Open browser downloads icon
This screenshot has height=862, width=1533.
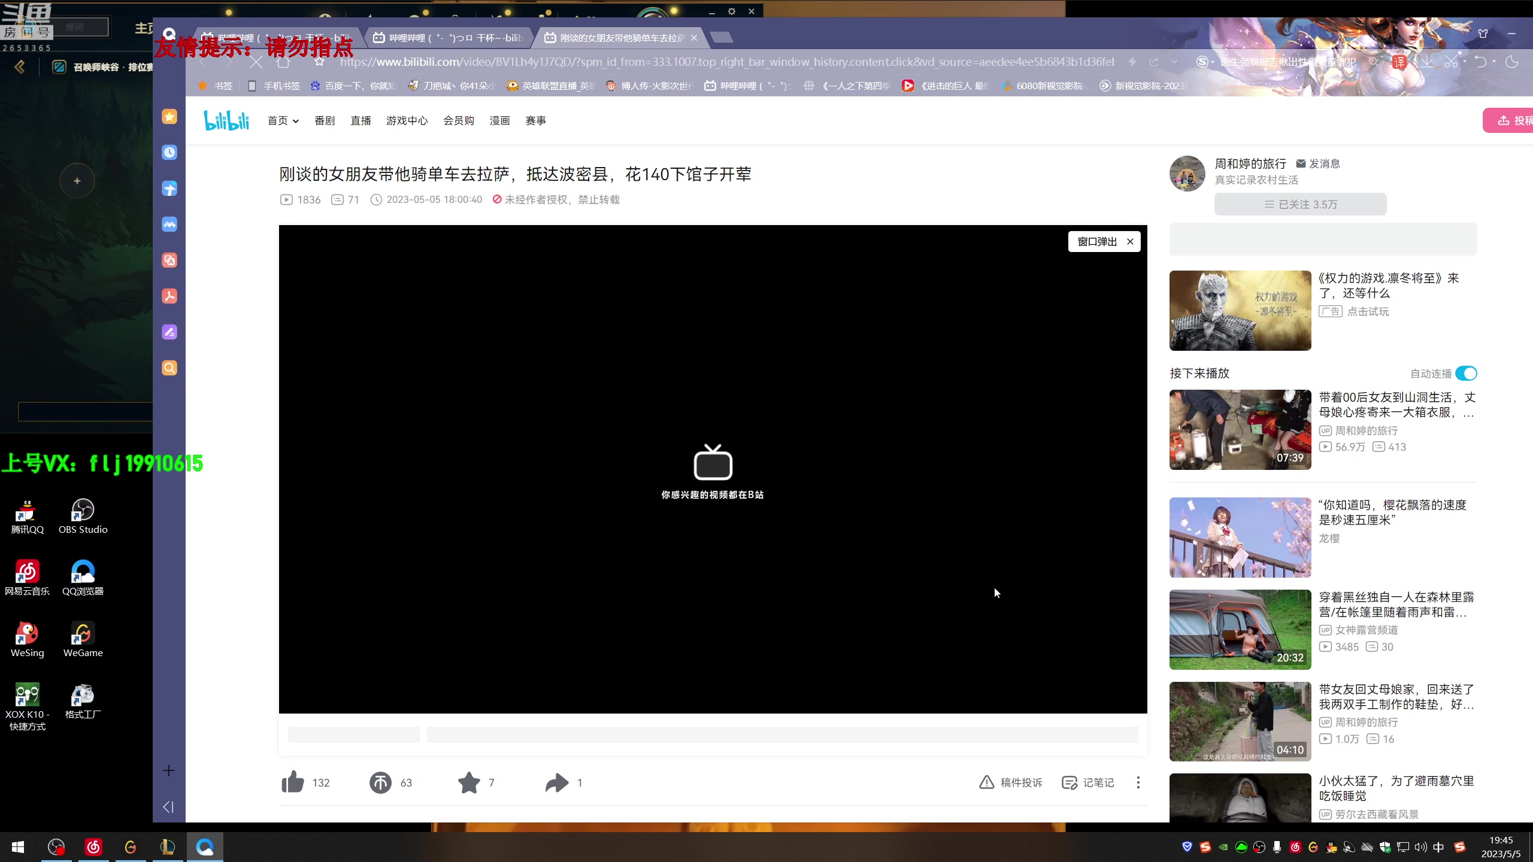pos(1427,62)
